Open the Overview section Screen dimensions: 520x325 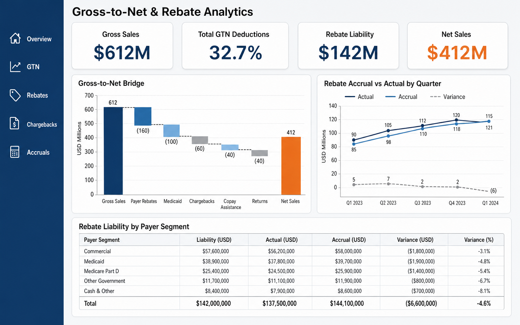click(x=39, y=39)
